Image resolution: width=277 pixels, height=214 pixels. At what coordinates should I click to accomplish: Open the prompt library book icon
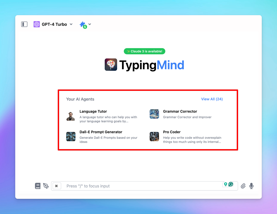[38, 186]
